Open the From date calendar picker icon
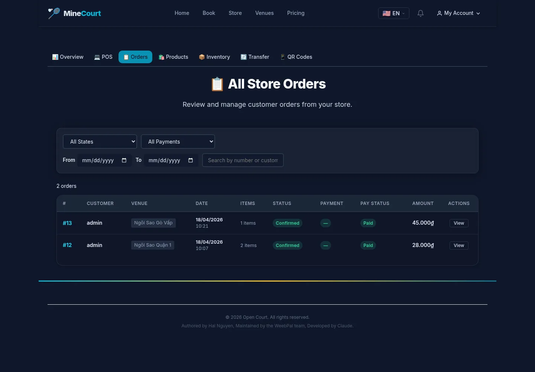This screenshot has width=535, height=372. click(124, 160)
